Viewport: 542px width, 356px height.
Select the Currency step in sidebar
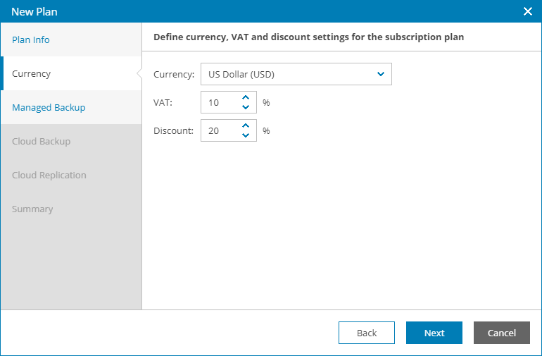point(32,73)
